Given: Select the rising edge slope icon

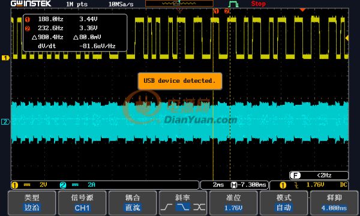Looking at the screenshot, I should [x=167, y=207].
